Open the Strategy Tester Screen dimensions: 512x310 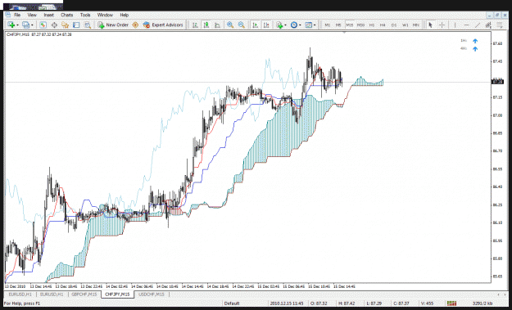tap(88, 25)
